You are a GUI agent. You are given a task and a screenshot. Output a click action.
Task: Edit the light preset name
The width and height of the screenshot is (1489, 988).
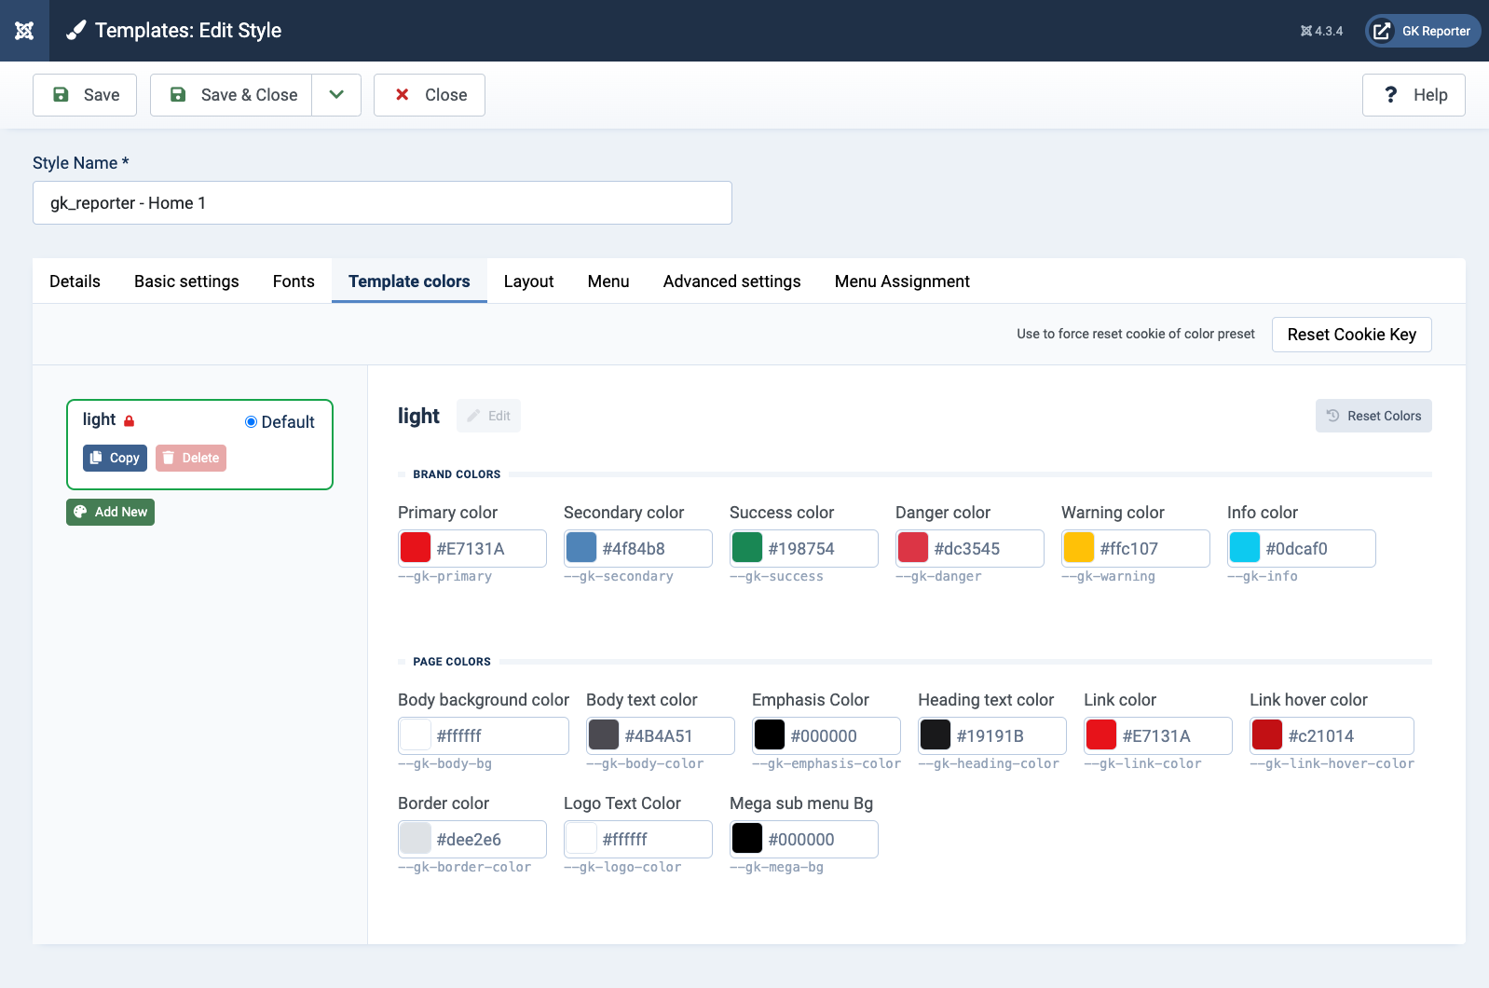click(488, 416)
